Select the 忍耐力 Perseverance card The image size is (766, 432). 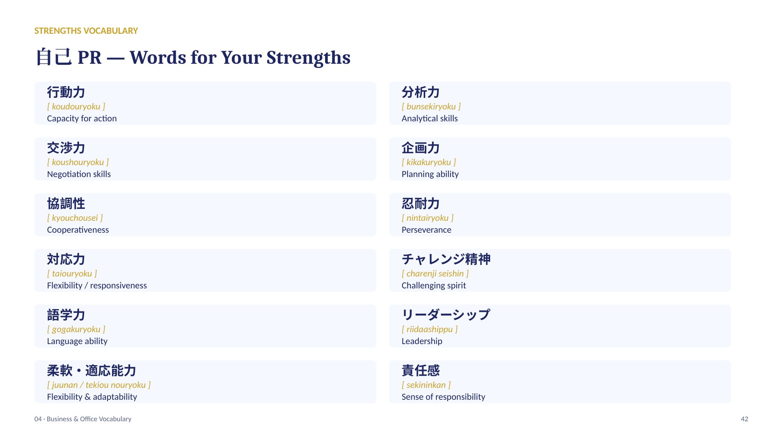click(x=560, y=215)
